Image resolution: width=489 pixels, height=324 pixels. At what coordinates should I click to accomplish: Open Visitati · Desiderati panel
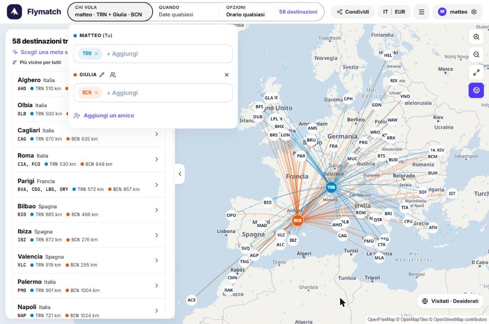450,301
